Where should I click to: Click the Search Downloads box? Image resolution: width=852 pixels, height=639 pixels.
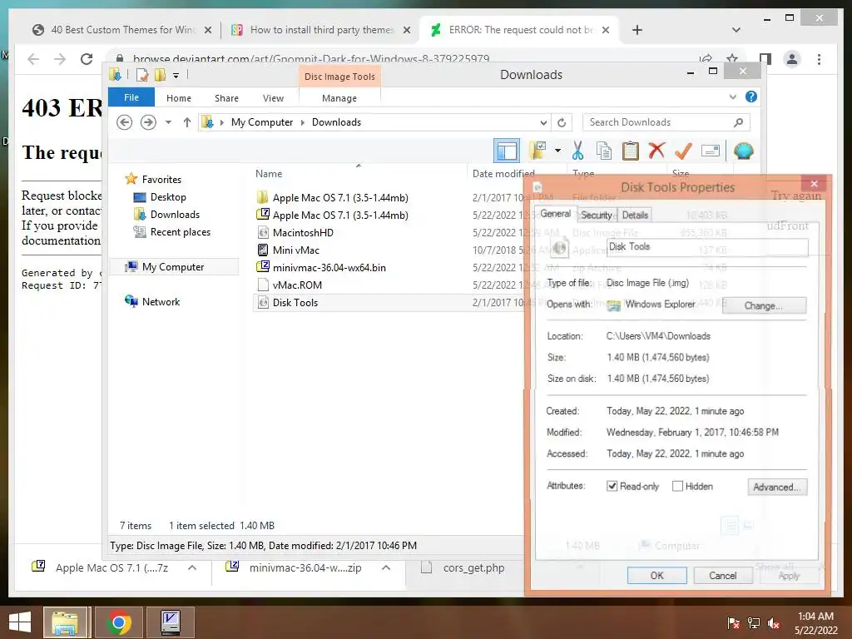pyautogui.click(x=666, y=122)
